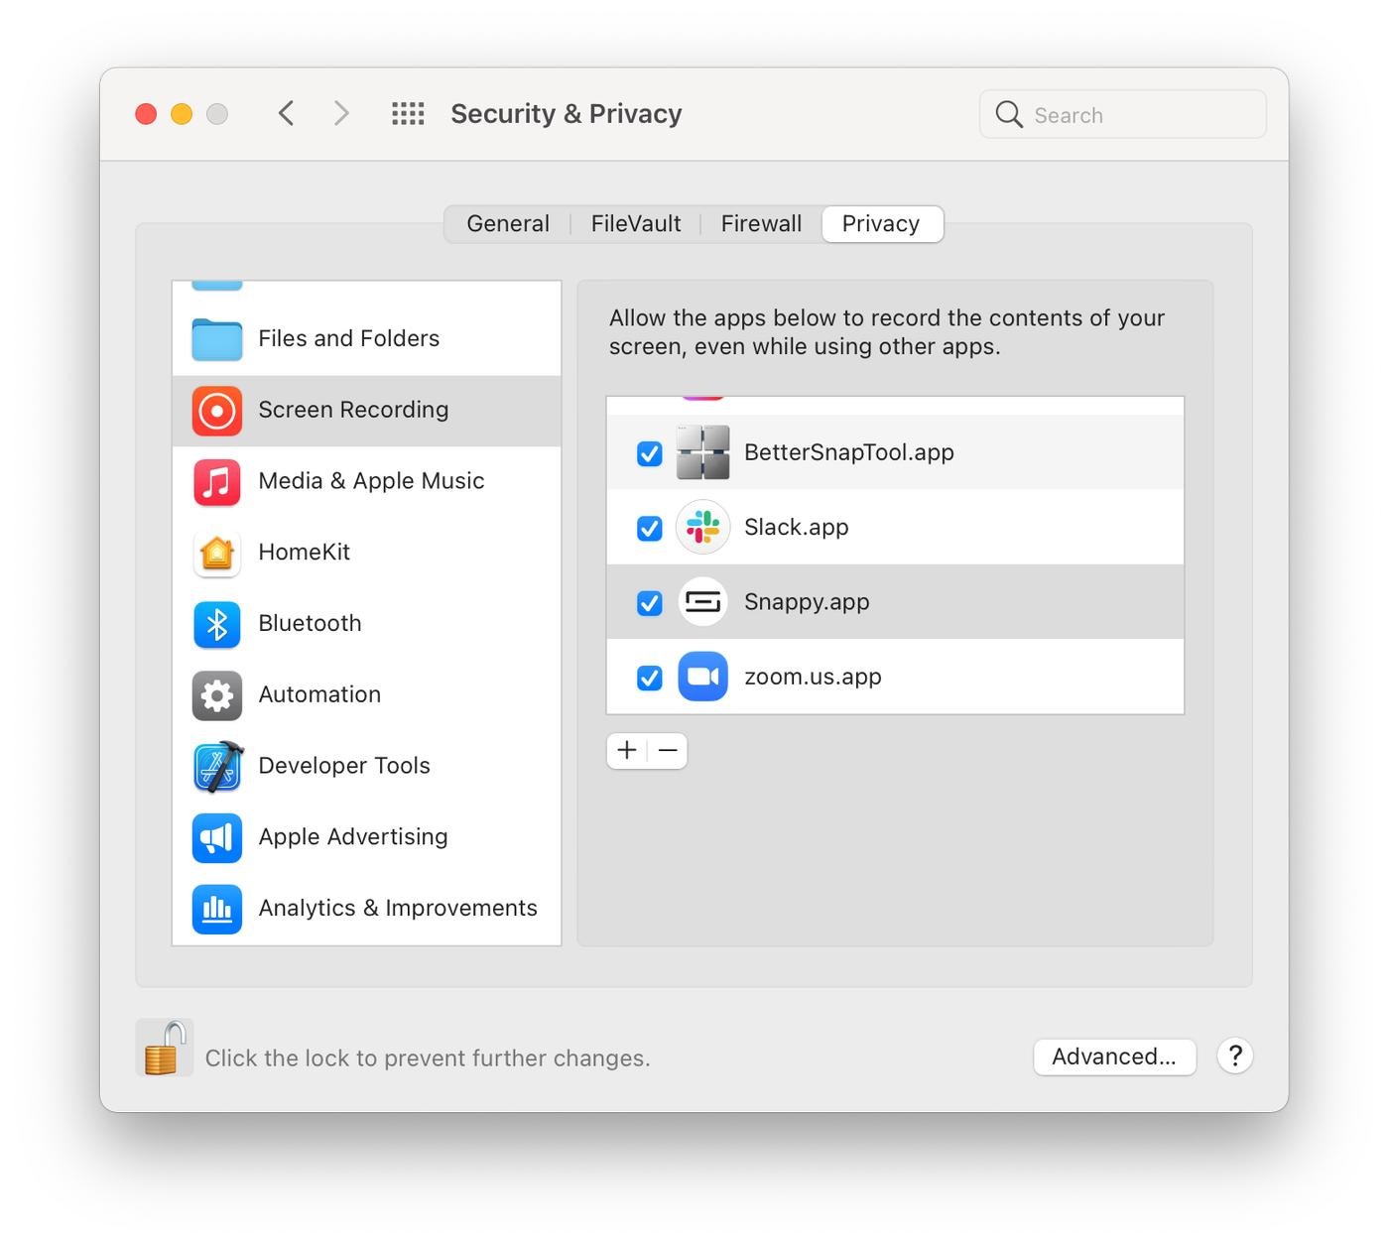Open the General tab
Image resolution: width=1389 pixels, height=1244 pixels.
pyautogui.click(x=507, y=224)
